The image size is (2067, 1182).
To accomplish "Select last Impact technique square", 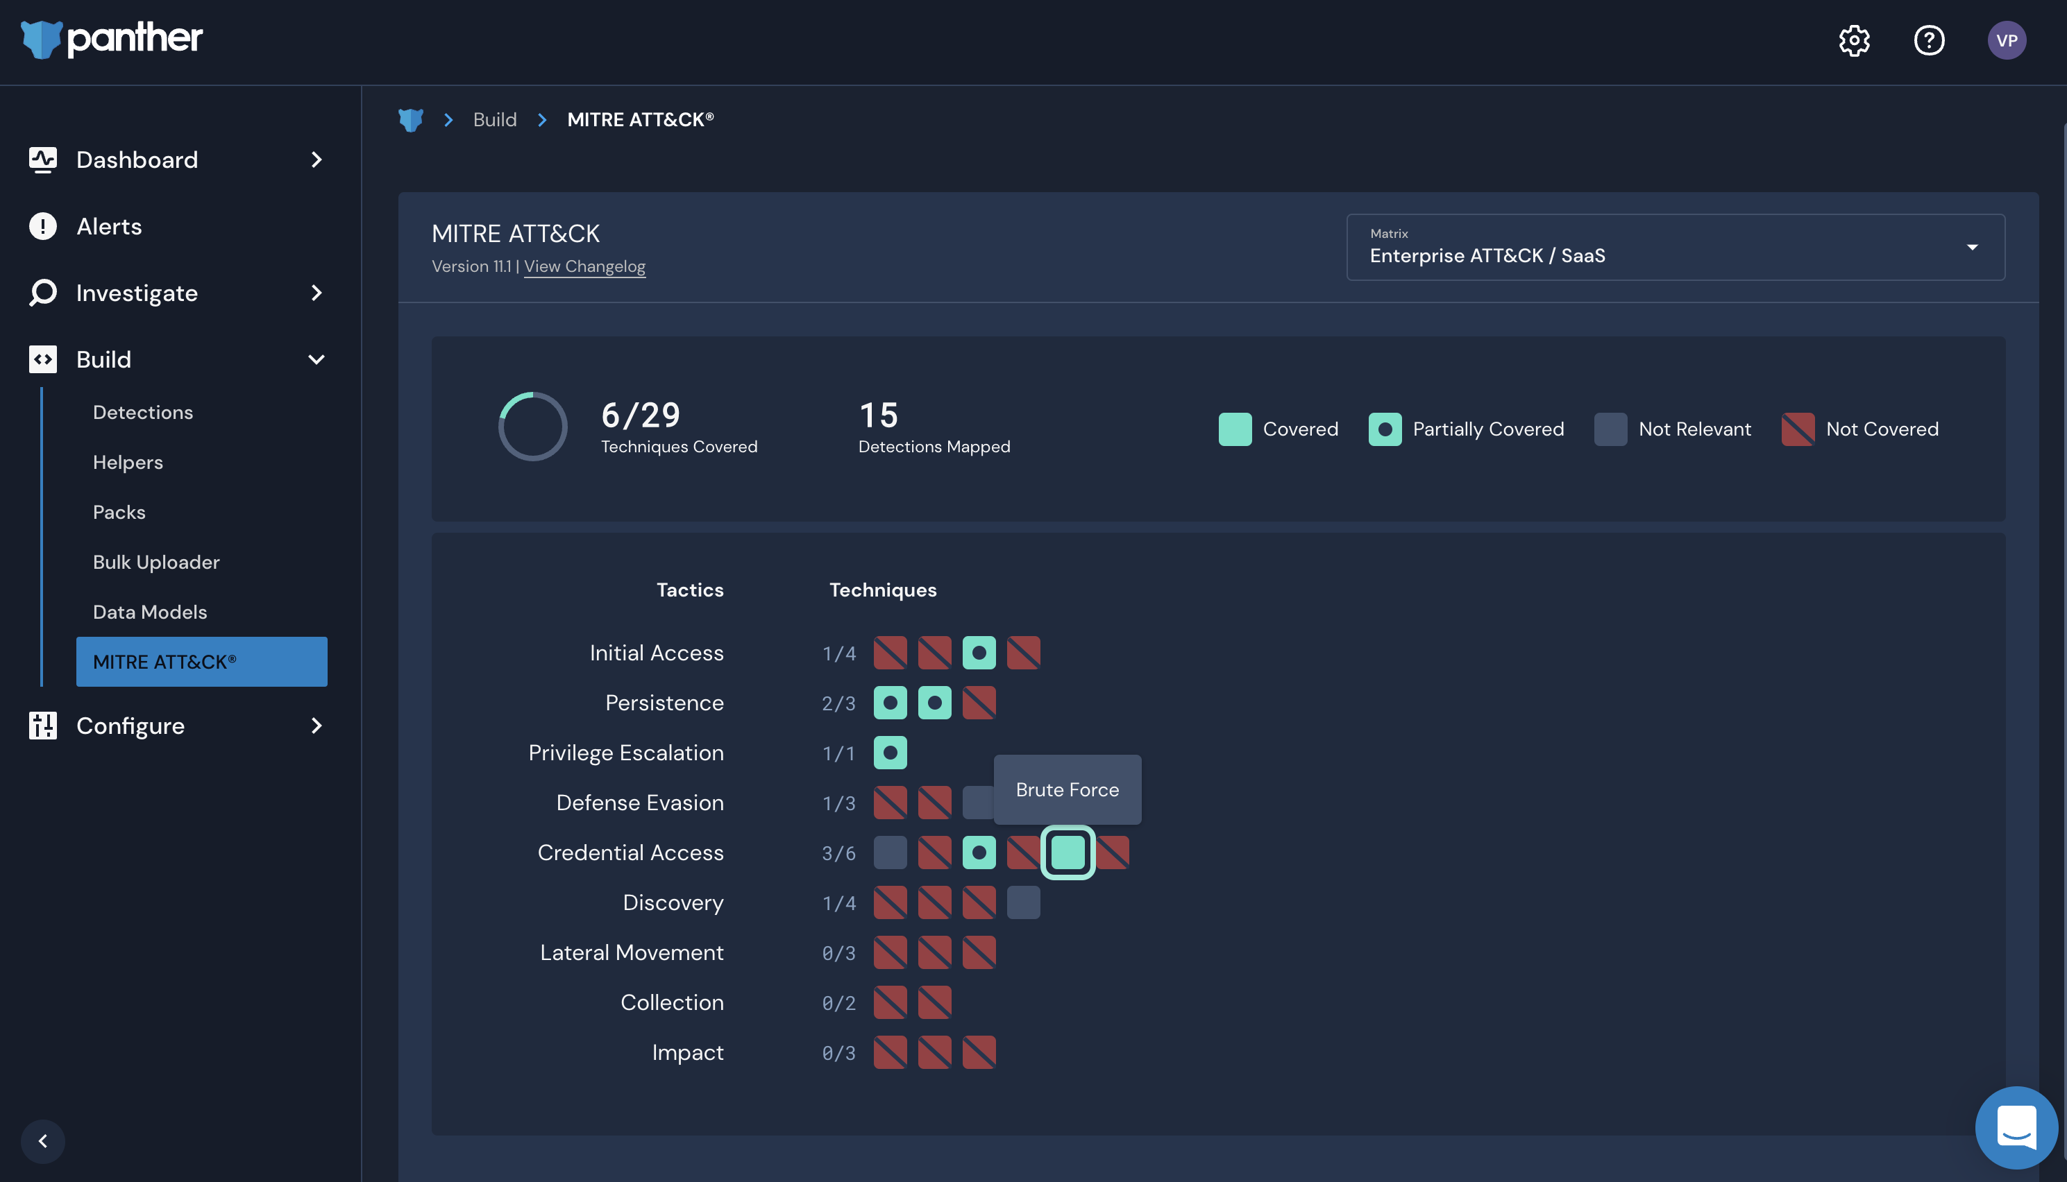I will point(979,1052).
